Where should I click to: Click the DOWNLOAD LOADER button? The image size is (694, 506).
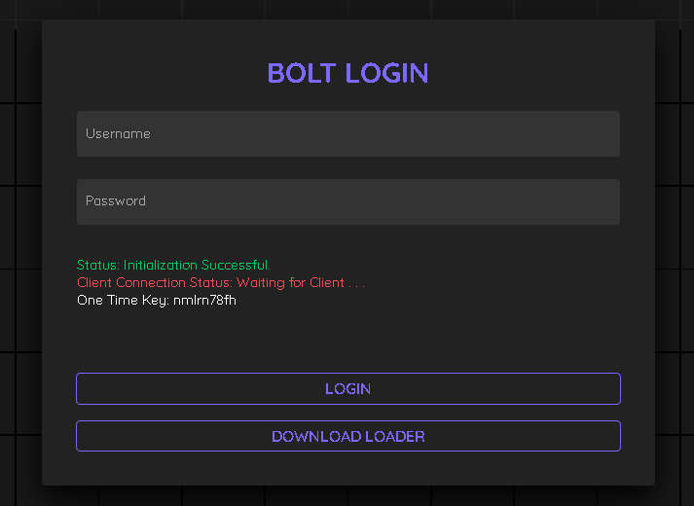coord(348,436)
